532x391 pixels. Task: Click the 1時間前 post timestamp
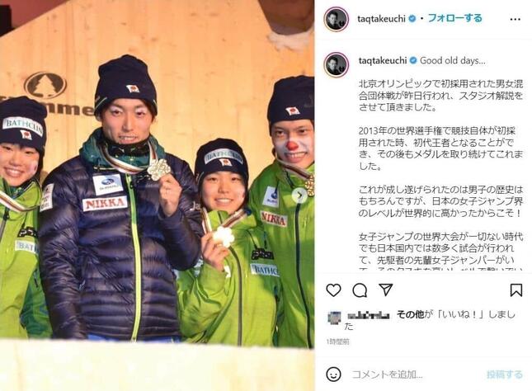click(x=337, y=342)
